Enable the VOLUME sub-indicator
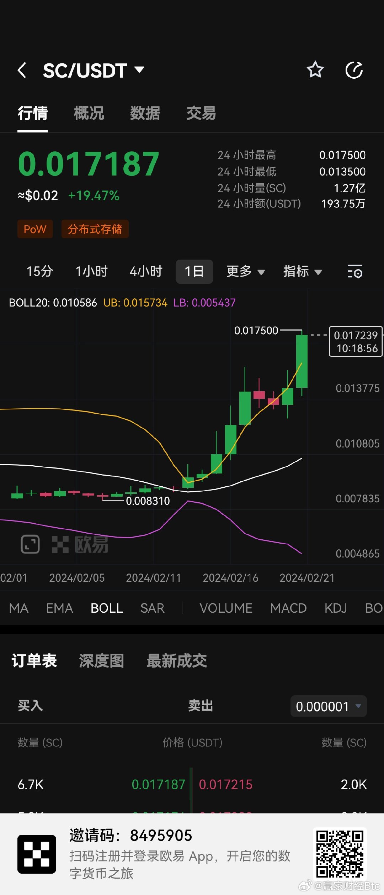 point(226,608)
